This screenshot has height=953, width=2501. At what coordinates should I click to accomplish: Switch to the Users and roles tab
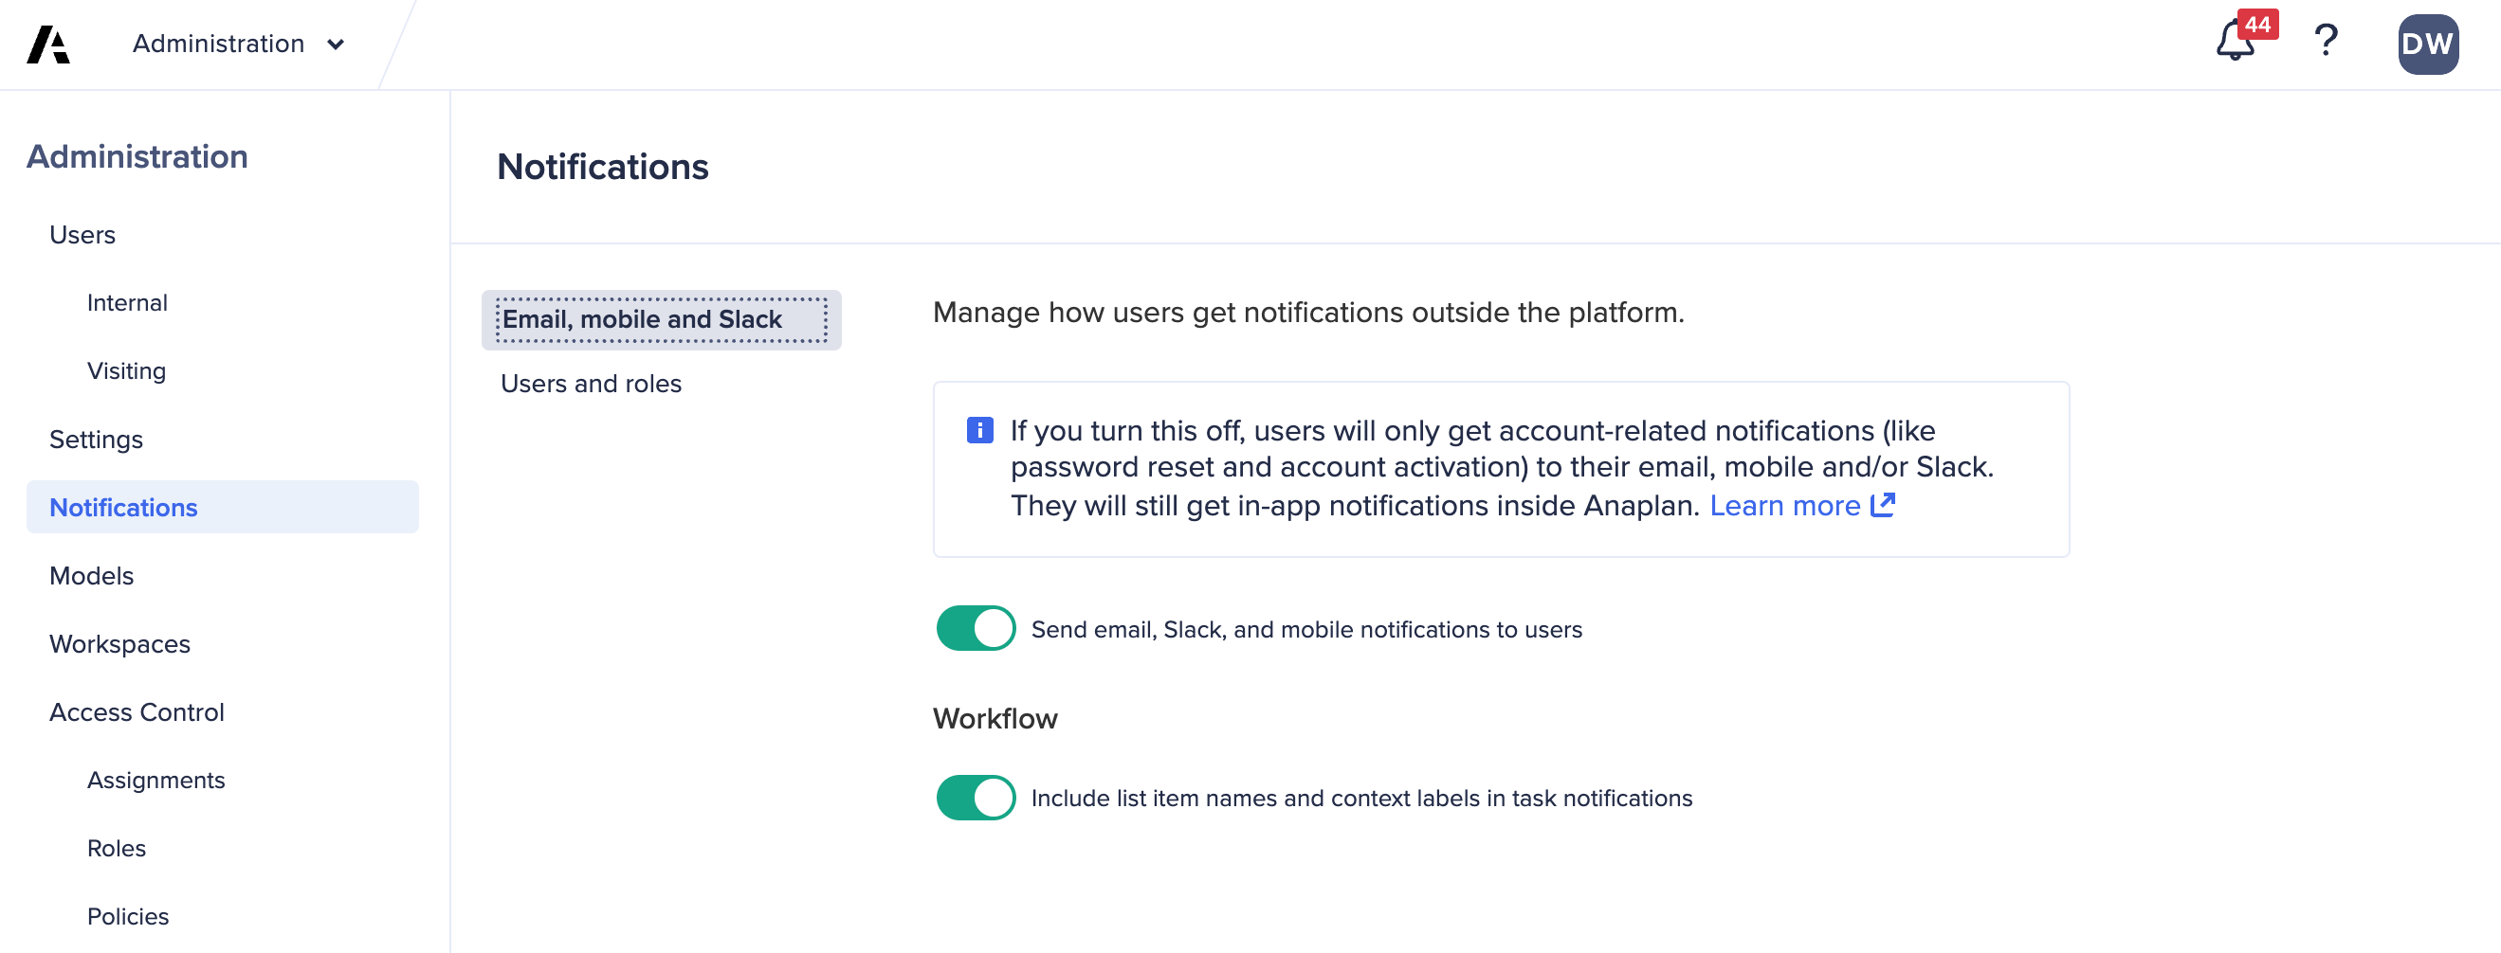[x=591, y=384]
